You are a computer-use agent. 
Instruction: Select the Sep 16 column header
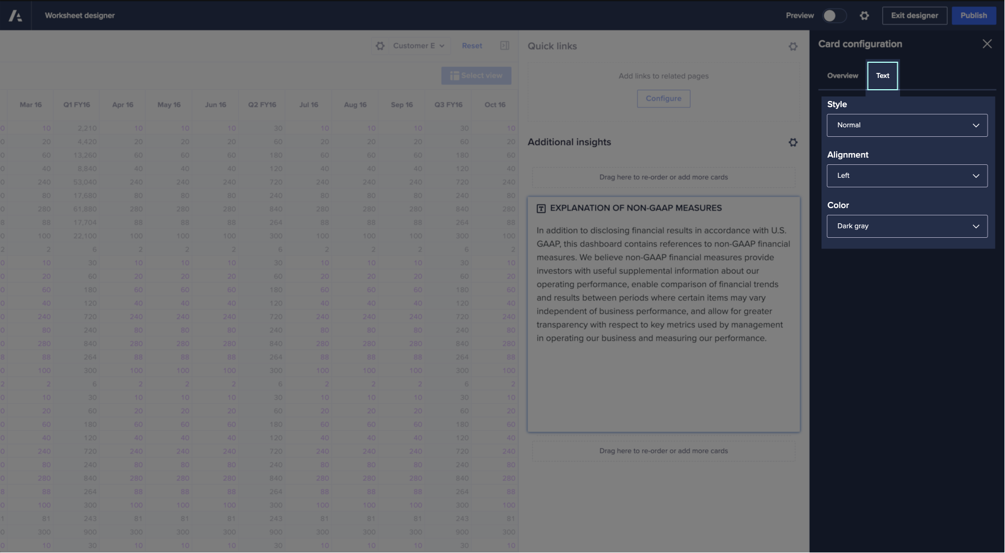tap(402, 105)
